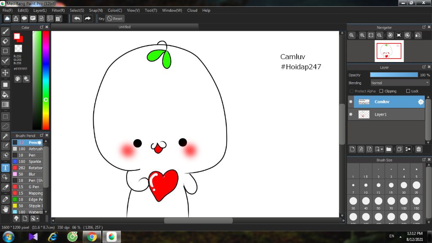Select the Brush tool in left toolbar
This screenshot has width=432, height=243.
tap(5, 31)
